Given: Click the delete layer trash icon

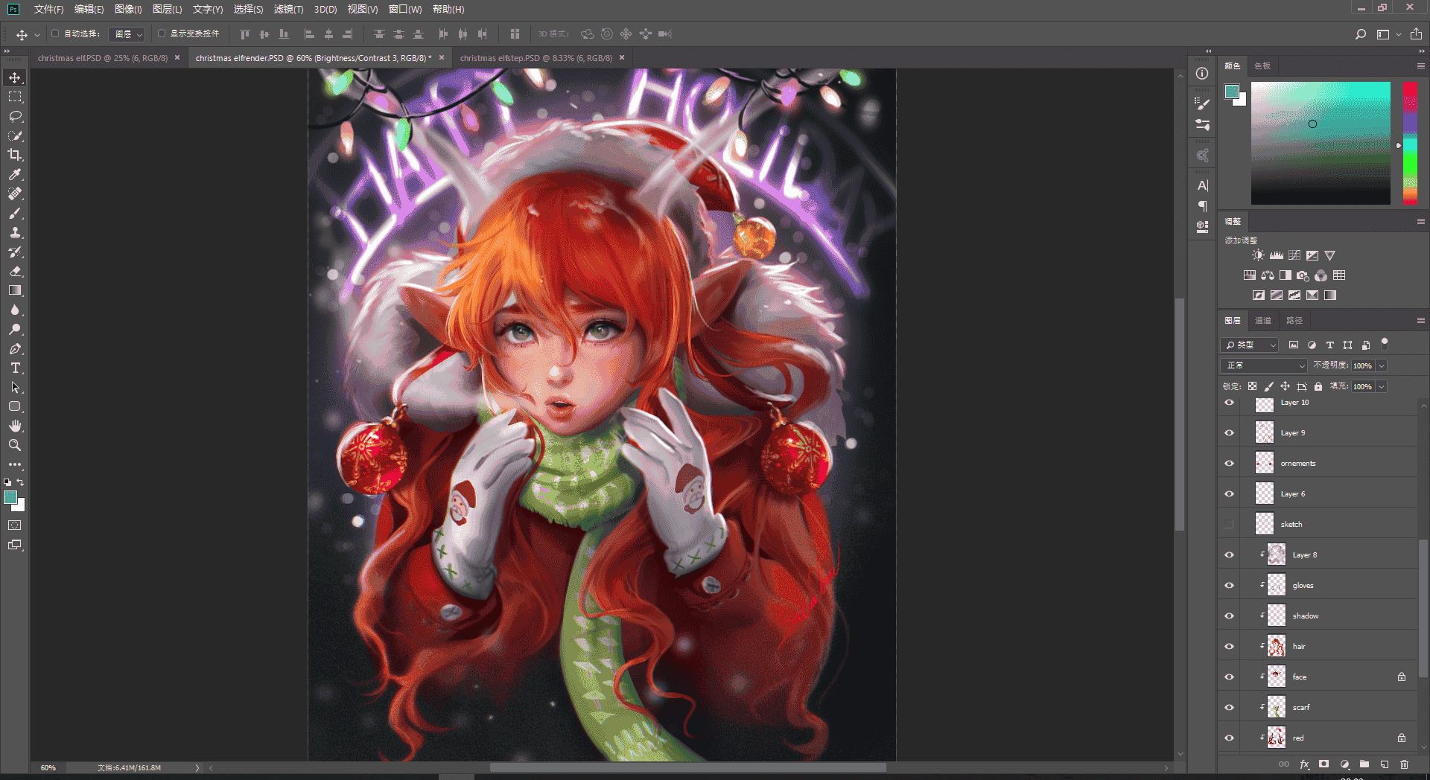Looking at the screenshot, I should click(x=1404, y=764).
